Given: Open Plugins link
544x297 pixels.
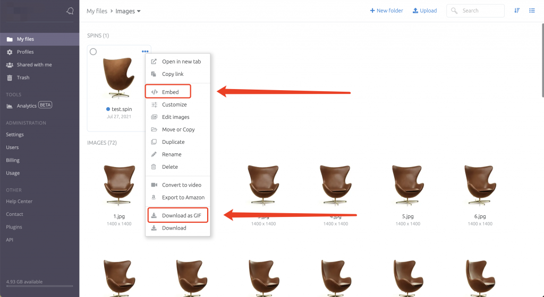Looking at the screenshot, I should (14, 227).
